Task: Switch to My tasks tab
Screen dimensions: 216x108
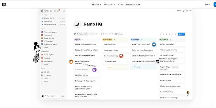Action: (94, 34)
